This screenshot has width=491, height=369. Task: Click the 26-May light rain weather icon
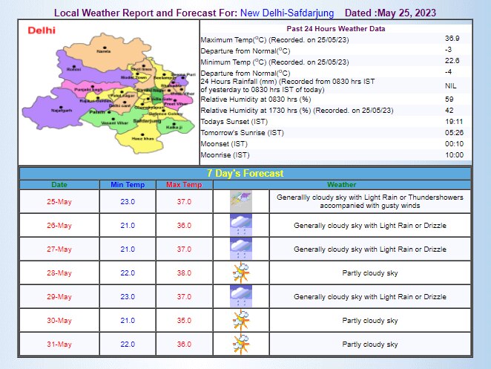(240, 225)
